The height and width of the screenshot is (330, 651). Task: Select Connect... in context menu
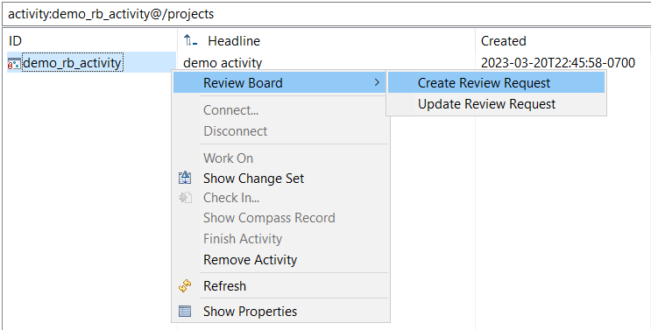(230, 110)
